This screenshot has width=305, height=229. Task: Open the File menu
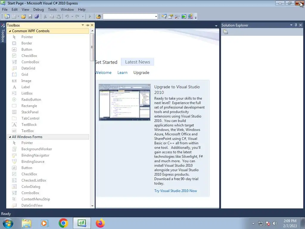click(x=5, y=10)
